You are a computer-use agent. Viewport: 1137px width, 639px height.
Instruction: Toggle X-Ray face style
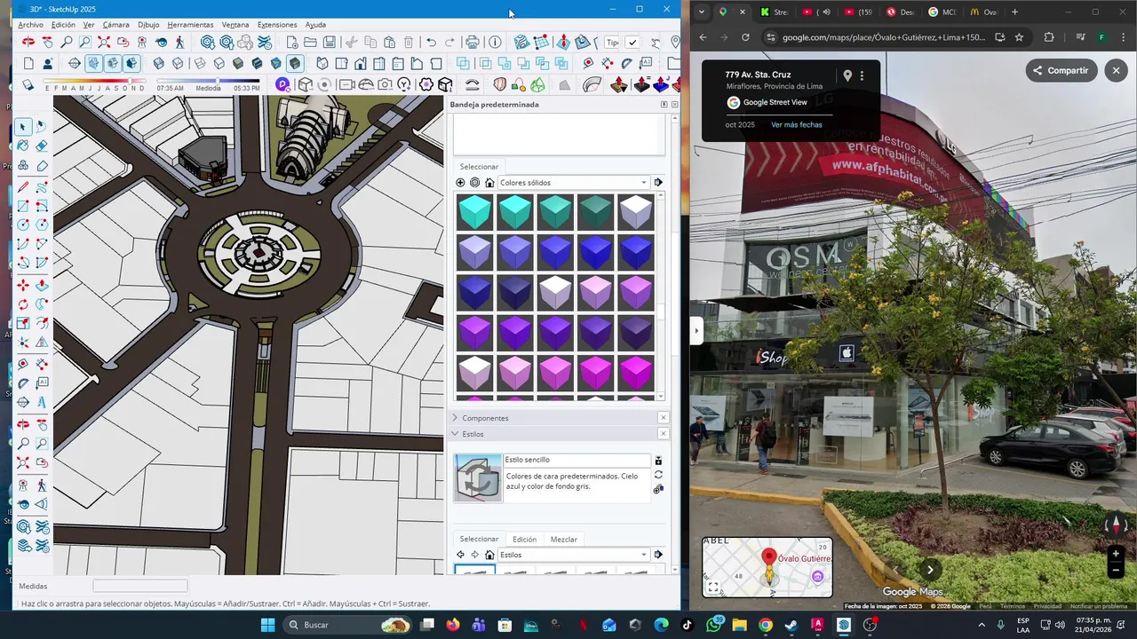158,64
